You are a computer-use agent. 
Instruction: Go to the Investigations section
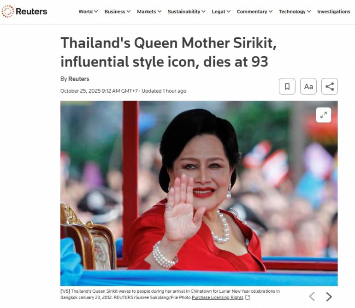[333, 12]
